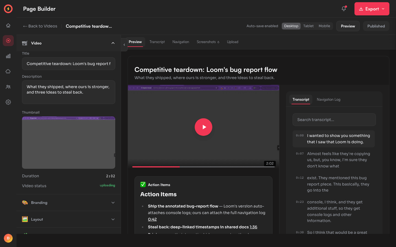Click the Title input field
396x247 pixels.
point(68,64)
